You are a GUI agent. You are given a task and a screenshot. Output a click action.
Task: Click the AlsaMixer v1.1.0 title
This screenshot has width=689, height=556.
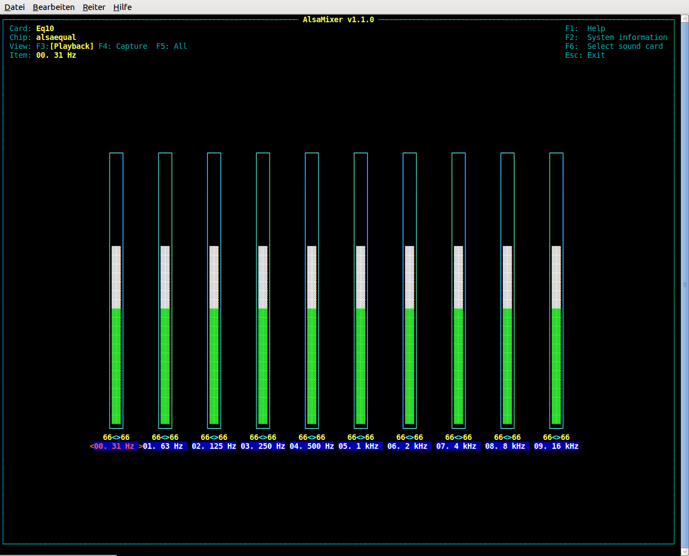pyautogui.click(x=338, y=19)
